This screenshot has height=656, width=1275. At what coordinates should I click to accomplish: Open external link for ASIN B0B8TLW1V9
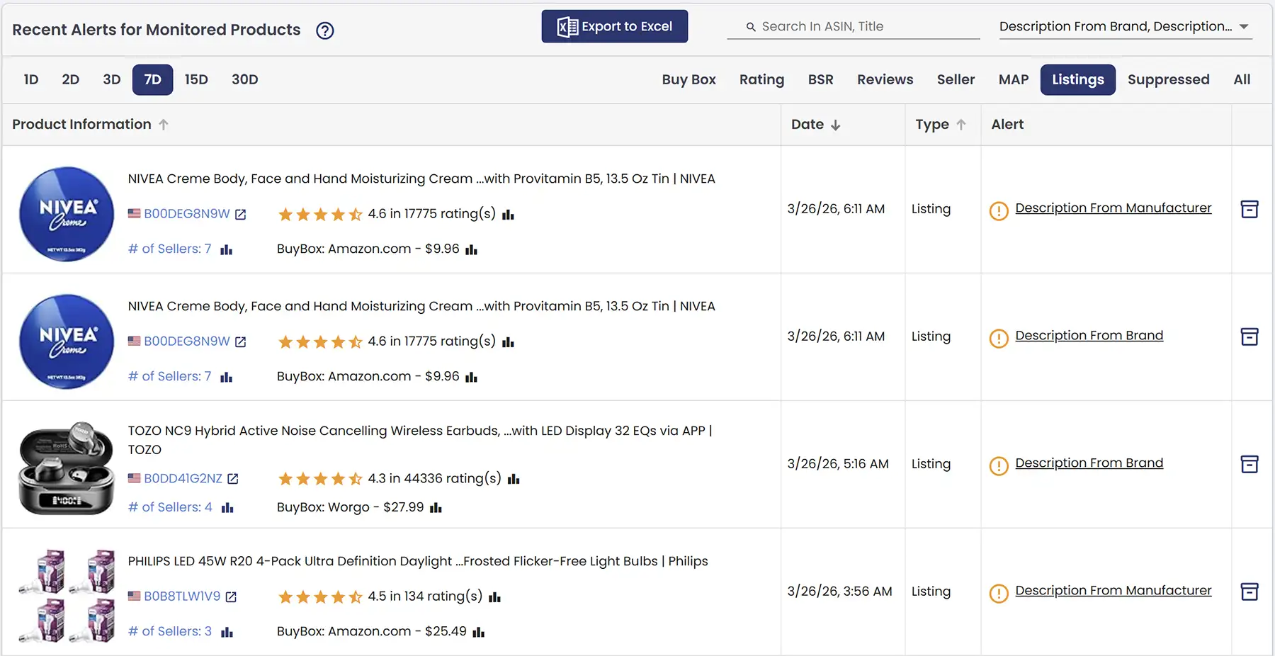[x=231, y=597]
